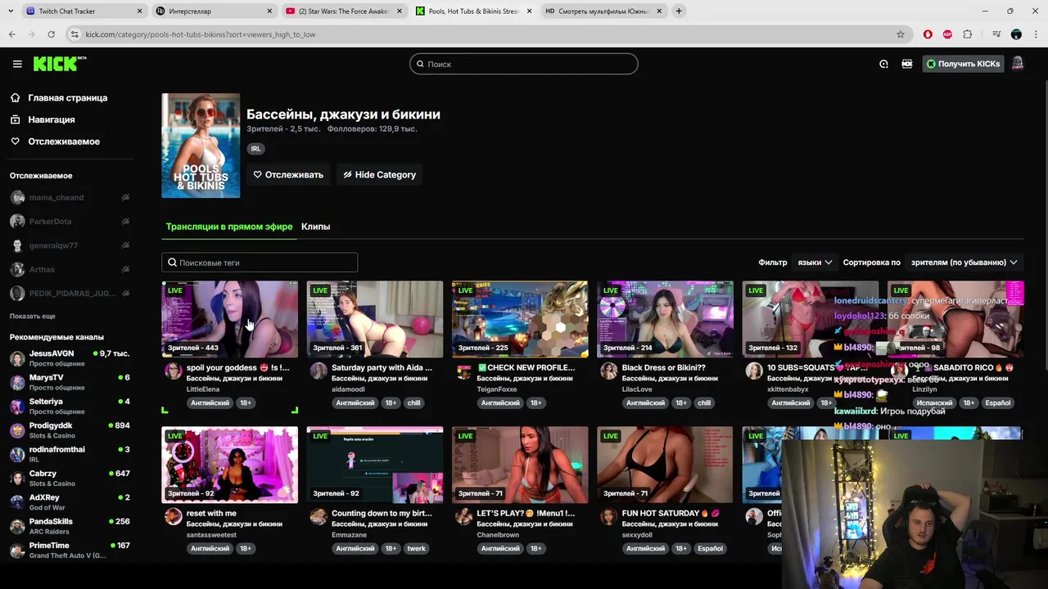The width and height of the screenshot is (1048, 589).
Task: Open PrimeTime recommended channel
Action: pos(70,550)
